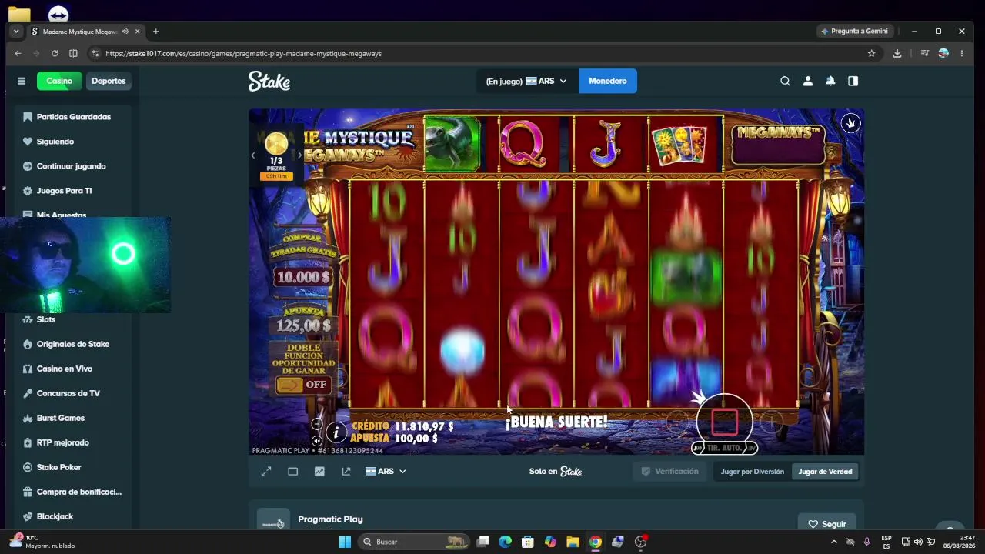Mute the slot game sound

coord(316,441)
